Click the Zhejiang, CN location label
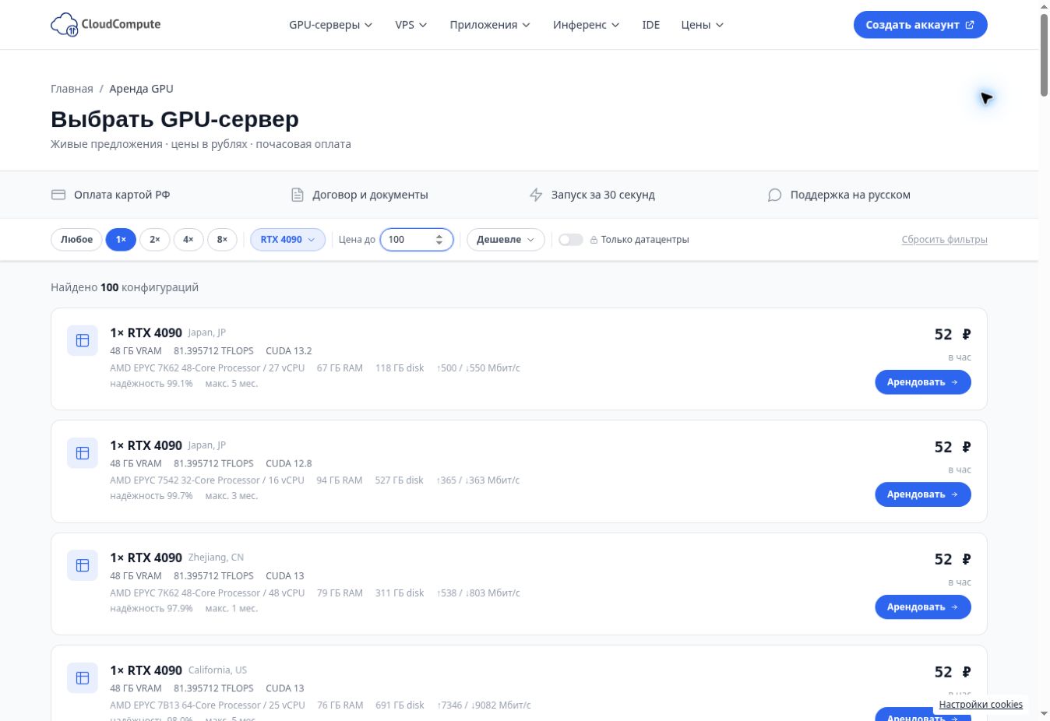1050x721 pixels. [x=216, y=557]
